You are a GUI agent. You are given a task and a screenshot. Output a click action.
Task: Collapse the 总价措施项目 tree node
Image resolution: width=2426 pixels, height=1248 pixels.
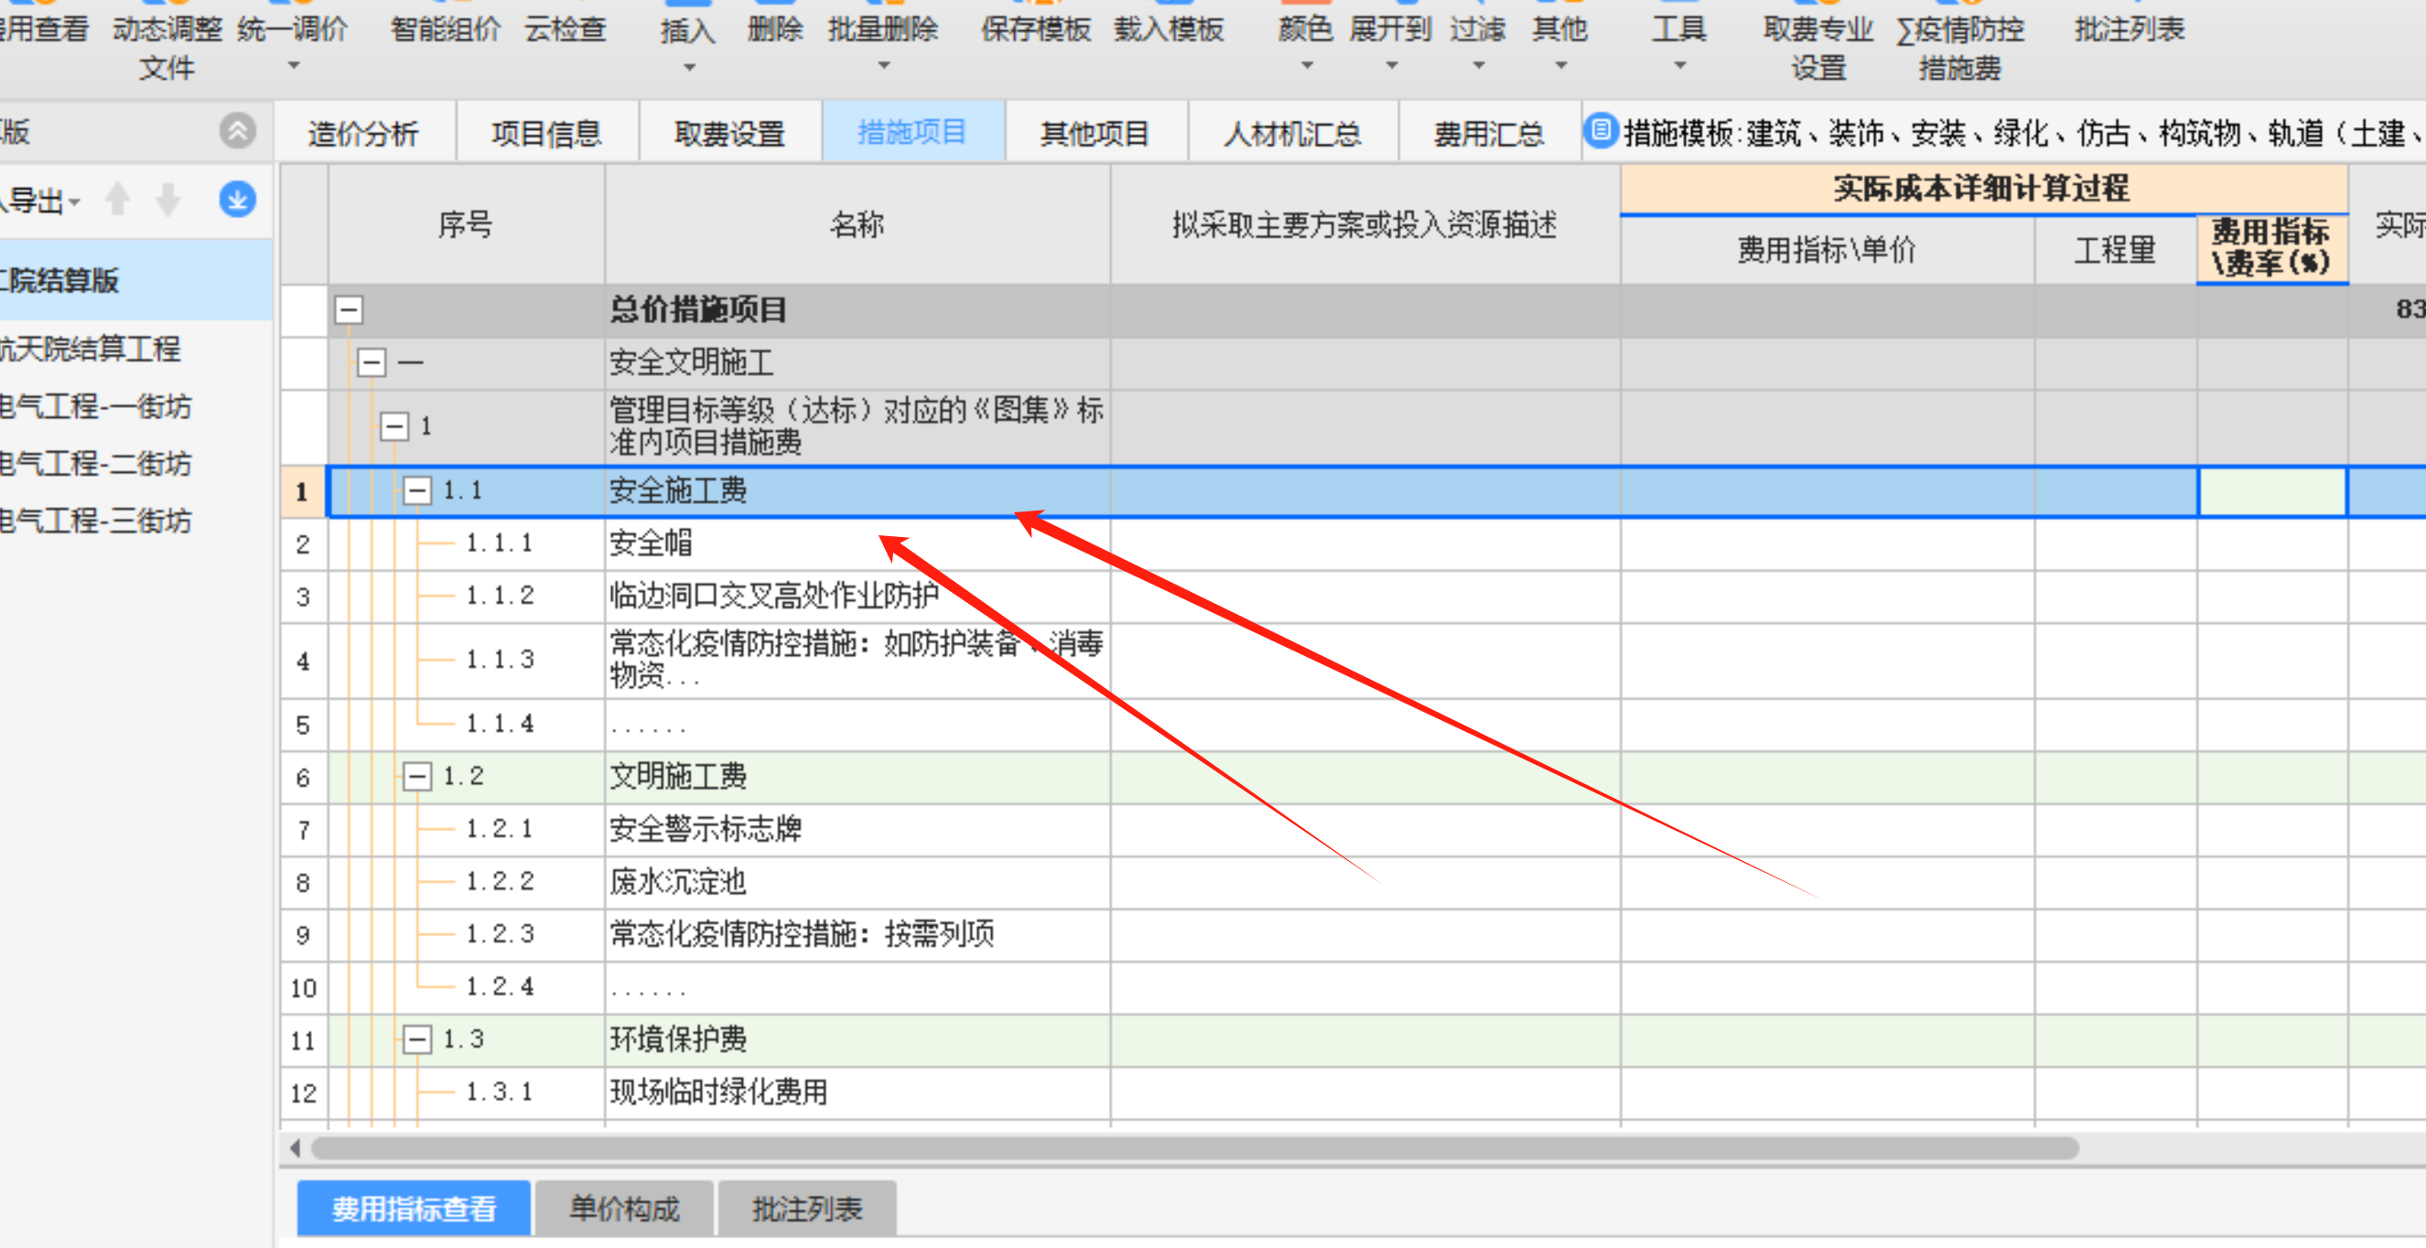(x=349, y=310)
